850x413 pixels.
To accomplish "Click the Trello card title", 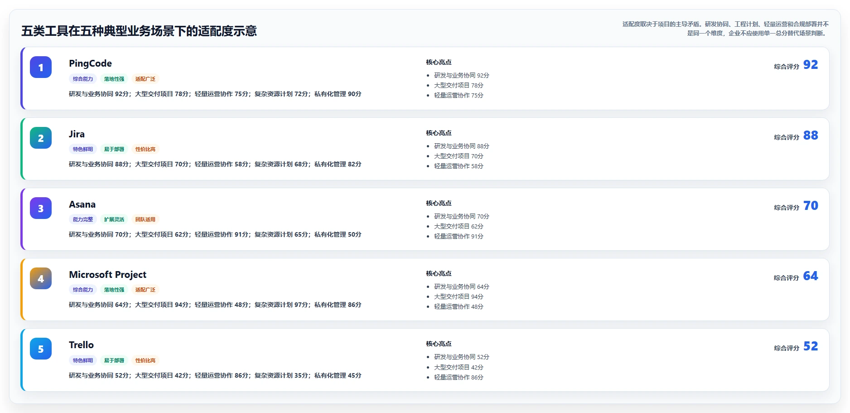I will coord(81,345).
